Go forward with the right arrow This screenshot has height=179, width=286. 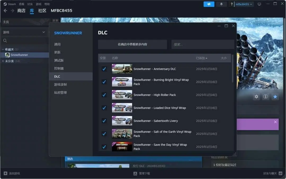point(12,11)
